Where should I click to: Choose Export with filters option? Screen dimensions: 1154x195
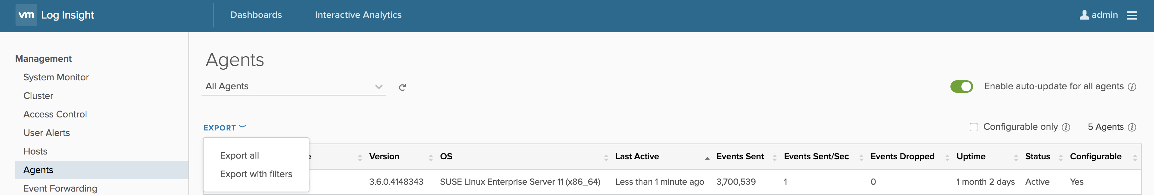click(x=256, y=174)
